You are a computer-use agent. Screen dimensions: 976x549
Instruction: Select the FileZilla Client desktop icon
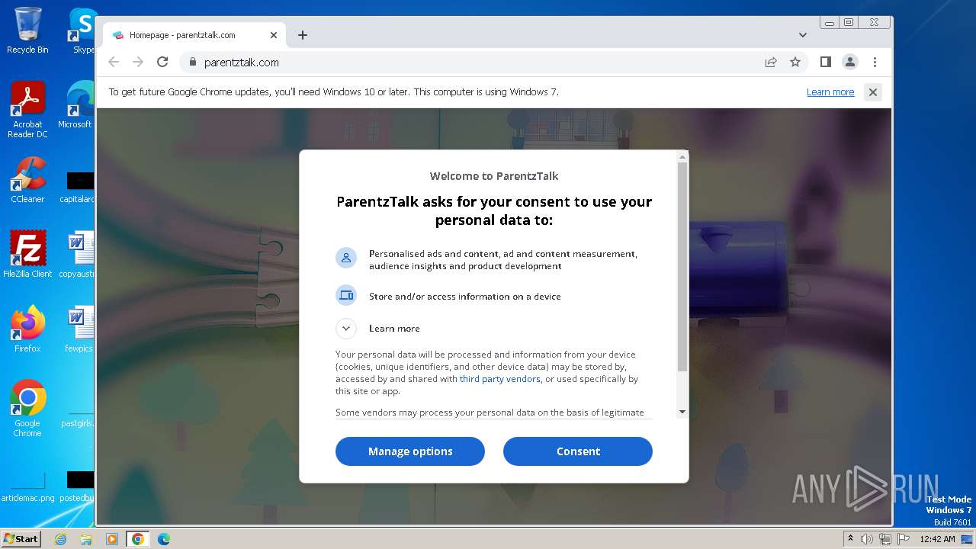(x=27, y=255)
